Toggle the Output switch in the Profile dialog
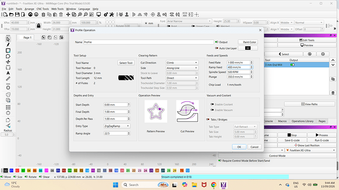 [x=216, y=42]
